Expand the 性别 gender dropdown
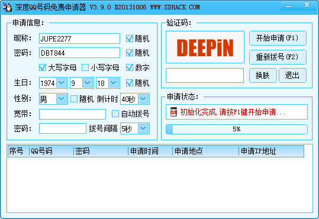 click(x=62, y=99)
